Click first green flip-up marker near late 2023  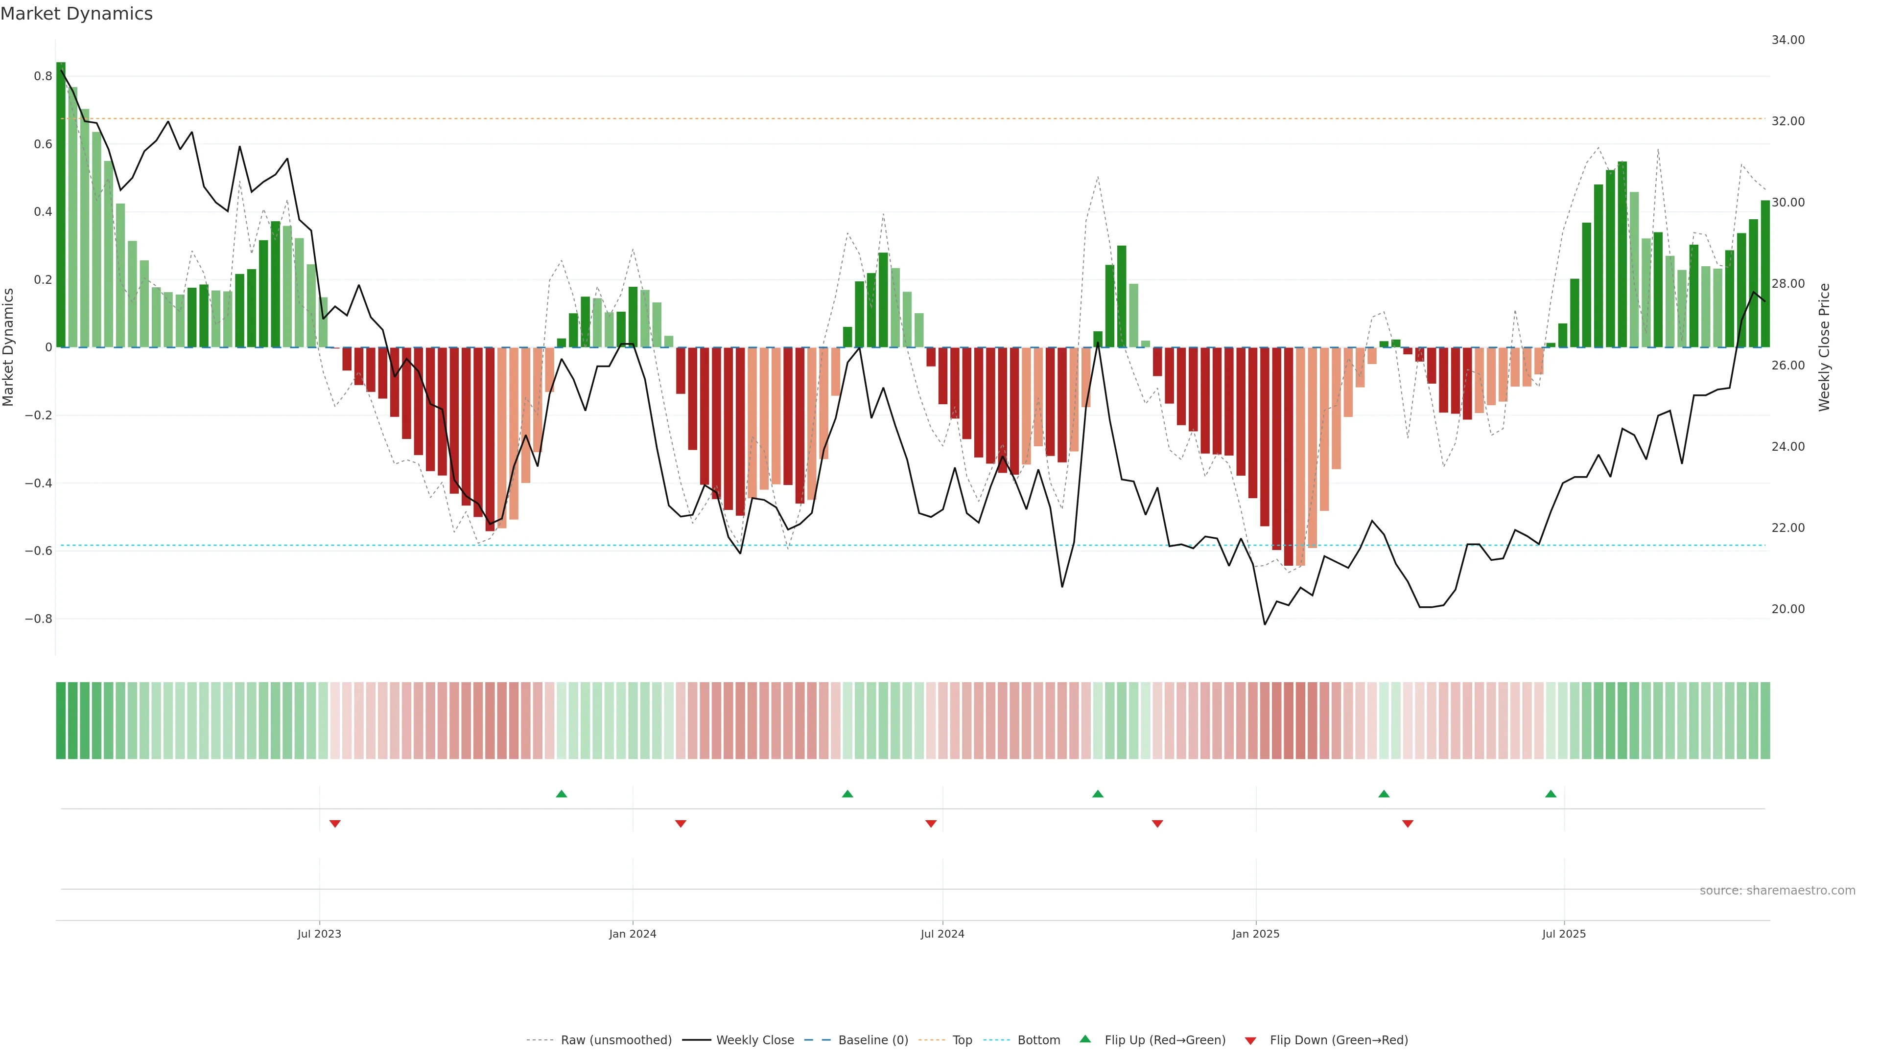561,794
